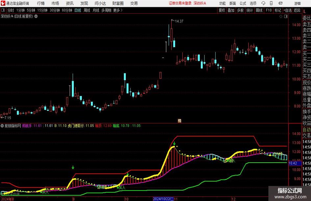The width and height of the screenshot is (311, 201).
Task: Click the 多股 multi-stock button
Action: coord(240,10)
